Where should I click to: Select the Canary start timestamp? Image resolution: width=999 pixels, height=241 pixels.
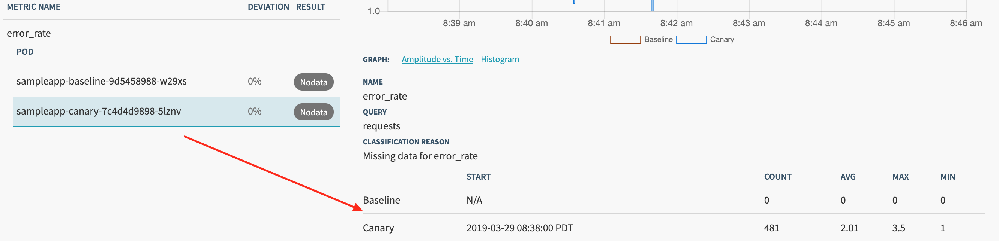(520, 228)
